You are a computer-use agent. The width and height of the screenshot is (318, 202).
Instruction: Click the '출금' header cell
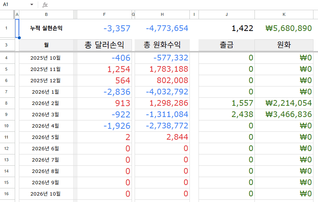tap(226, 45)
